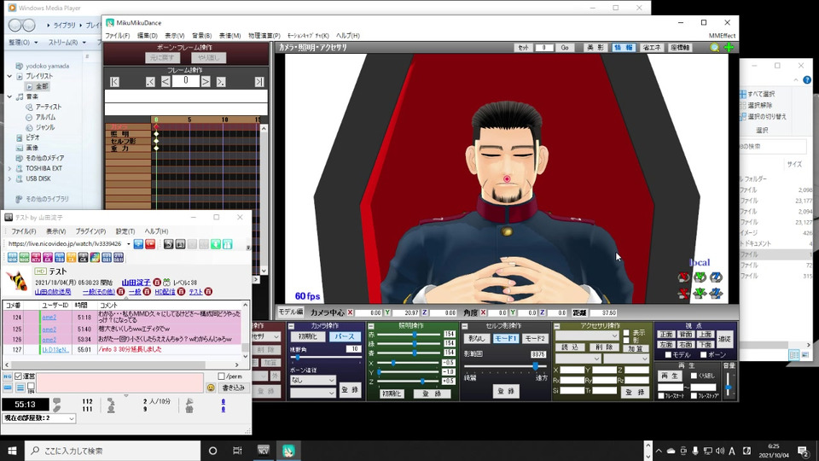Jump to the first frame in frame controls
Screen dimensions: 819x461
click(x=114, y=82)
